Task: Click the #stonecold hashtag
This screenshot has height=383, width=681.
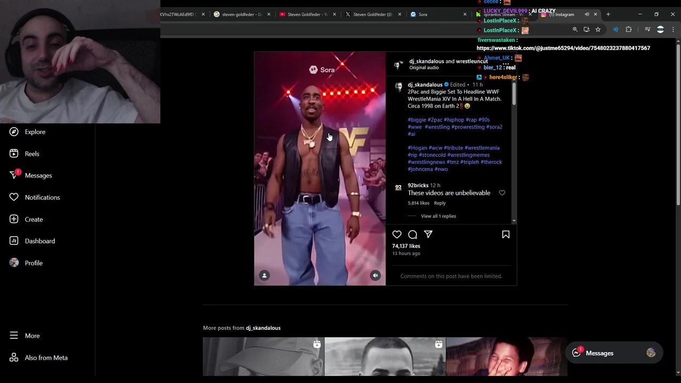Action: pyautogui.click(x=432, y=155)
